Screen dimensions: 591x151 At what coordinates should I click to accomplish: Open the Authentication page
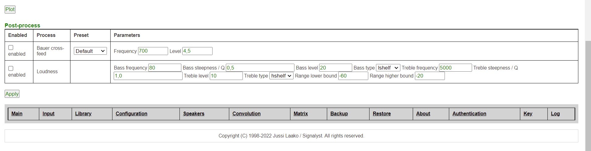pyautogui.click(x=469, y=113)
